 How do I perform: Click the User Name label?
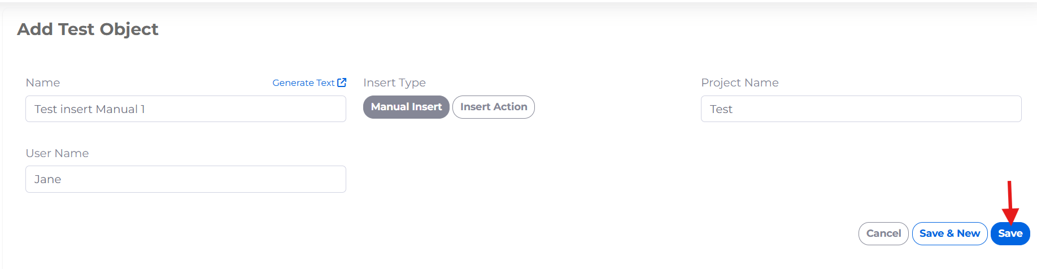(57, 153)
